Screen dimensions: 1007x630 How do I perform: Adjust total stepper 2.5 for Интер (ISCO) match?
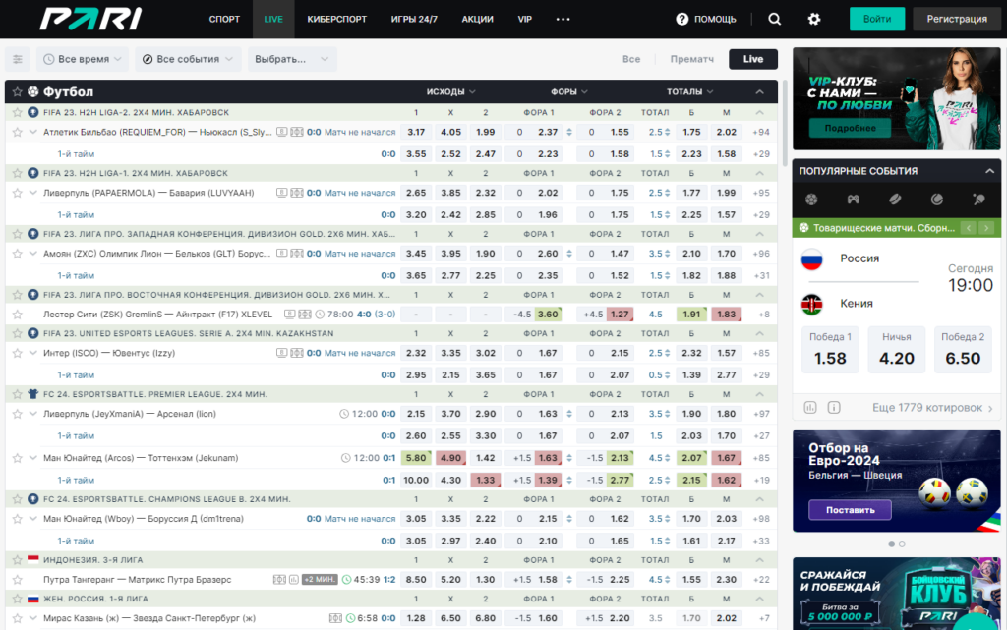(668, 353)
